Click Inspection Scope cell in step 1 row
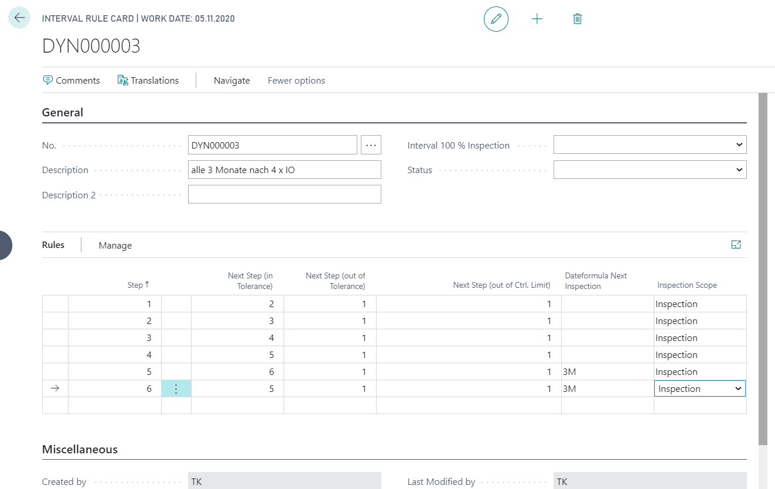This screenshot has height=489, width=775. [700, 304]
